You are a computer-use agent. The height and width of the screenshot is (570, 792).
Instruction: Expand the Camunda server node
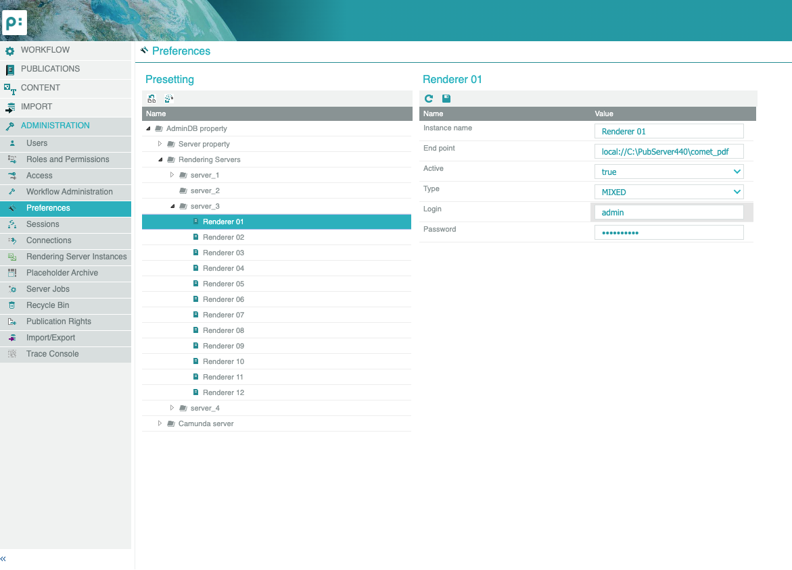click(x=160, y=423)
